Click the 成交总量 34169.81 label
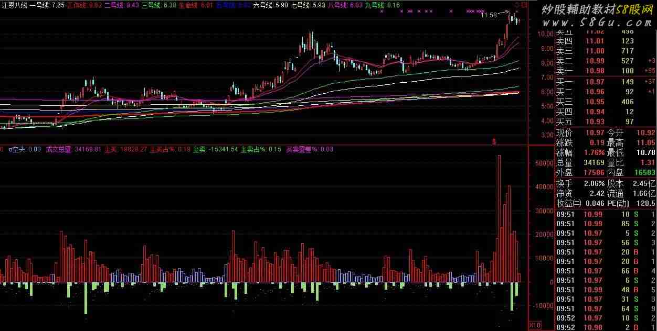The image size is (657, 331). (x=73, y=149)
